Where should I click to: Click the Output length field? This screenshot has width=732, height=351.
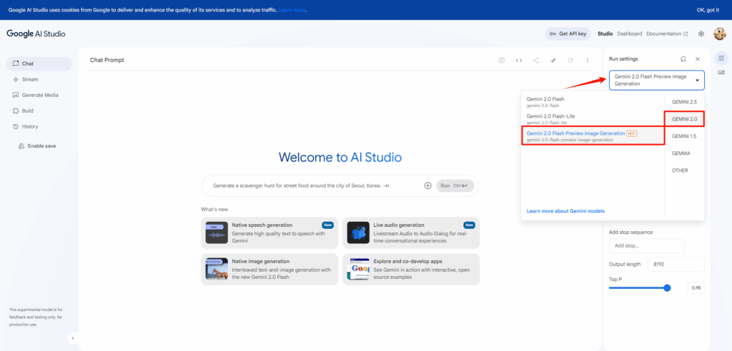click(x=676, y=264)
